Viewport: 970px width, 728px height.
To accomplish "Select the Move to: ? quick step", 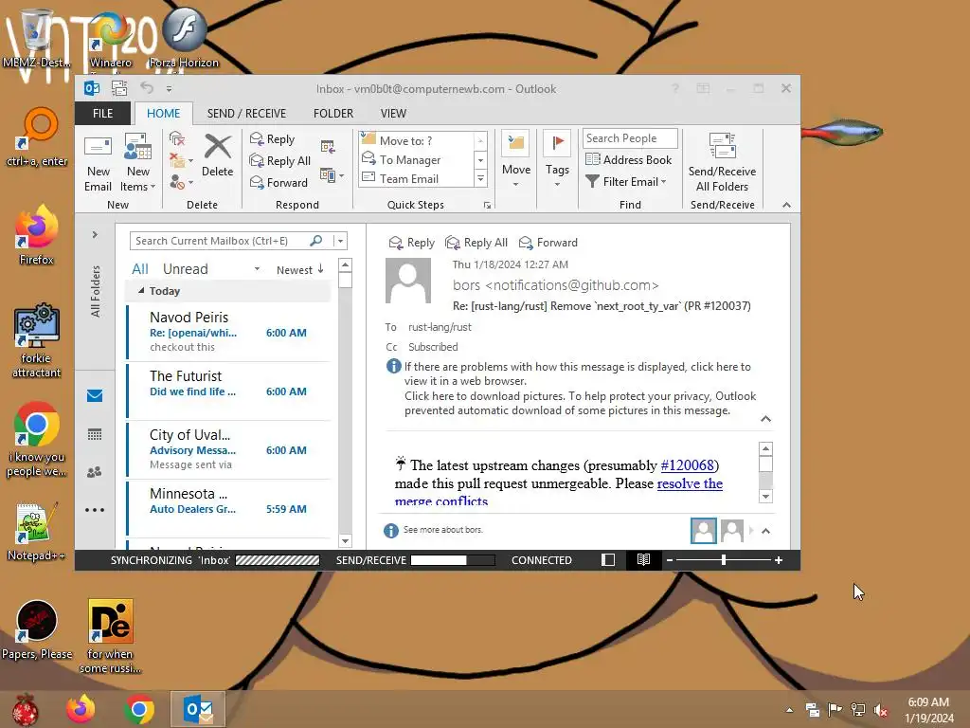I will (417, 140).
